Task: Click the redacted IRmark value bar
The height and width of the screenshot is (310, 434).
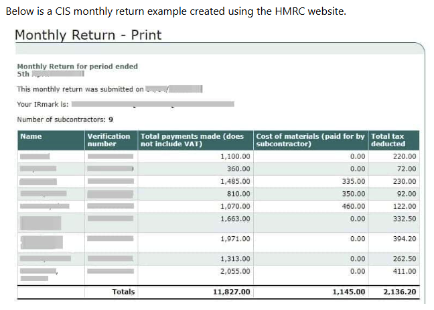Action: point(153,104)
